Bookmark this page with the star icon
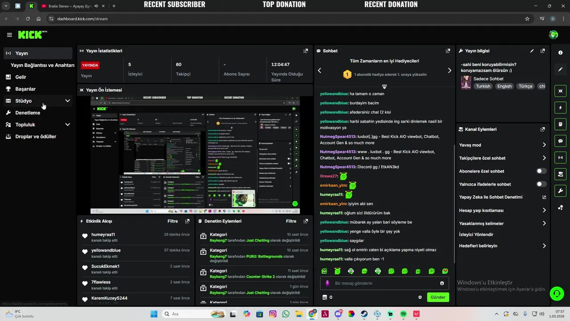 coord(527,19)
